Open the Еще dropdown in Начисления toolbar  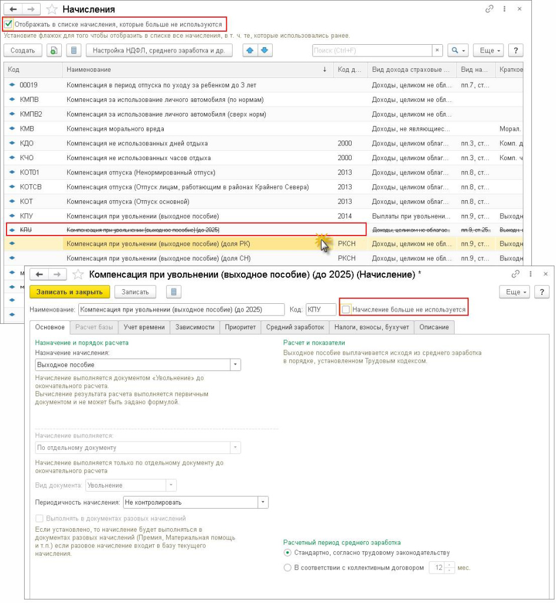click(488, 51)
